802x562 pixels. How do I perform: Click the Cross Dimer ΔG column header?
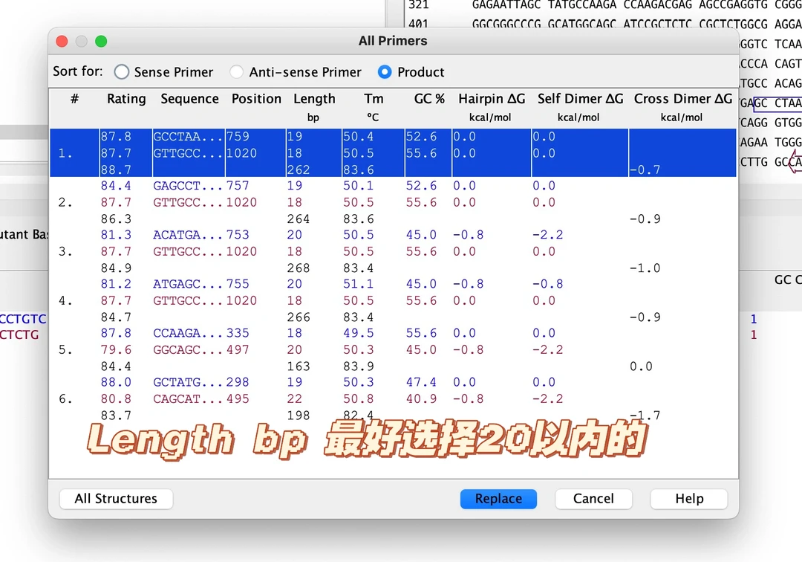[x=683, y=99]
